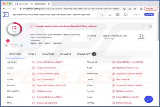Click the arm tag

[x=40, y=43]
